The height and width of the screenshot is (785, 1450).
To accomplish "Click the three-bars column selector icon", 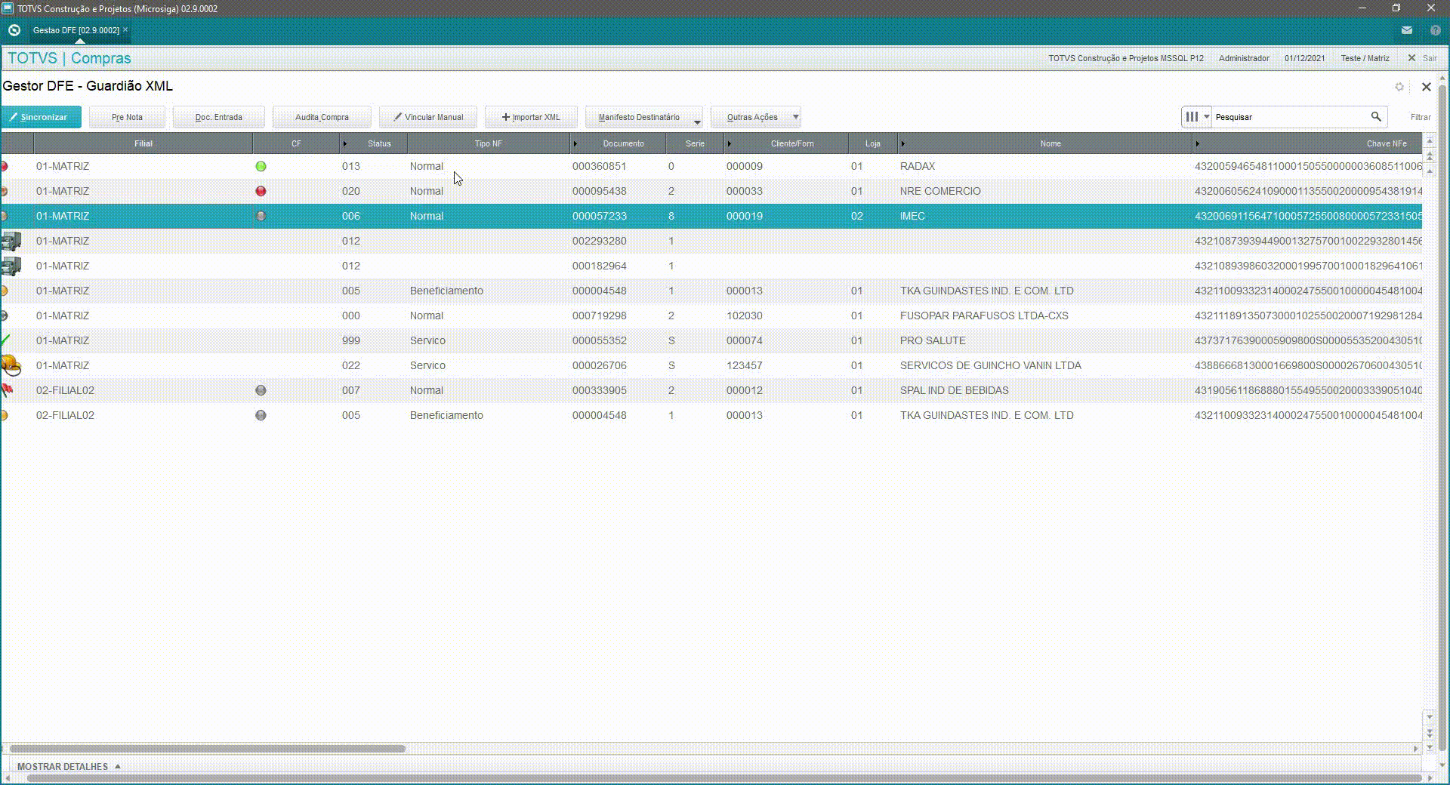I will [1192, 116].
